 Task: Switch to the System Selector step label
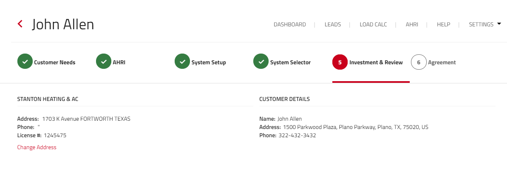pyautogui.click(x=291, y=63)
